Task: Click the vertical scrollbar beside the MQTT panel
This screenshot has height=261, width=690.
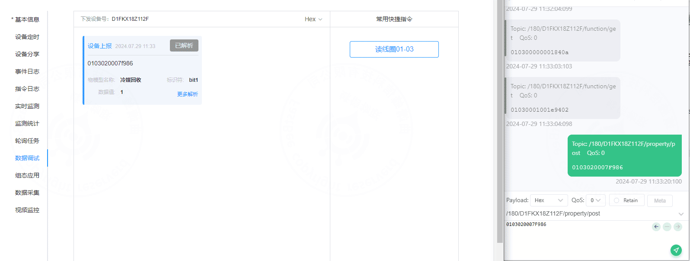Action: pos(500,121)
